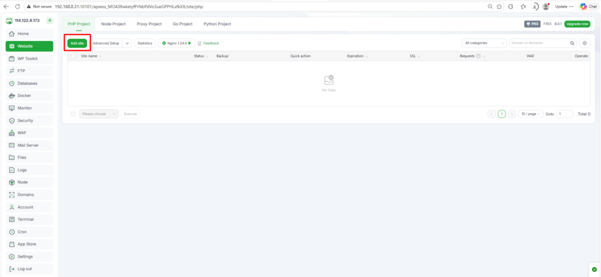Check the batch checkbox beside Please choose
Image resolution: width=601 pixels, height=277 pixels.
click(x=73, y=114)
